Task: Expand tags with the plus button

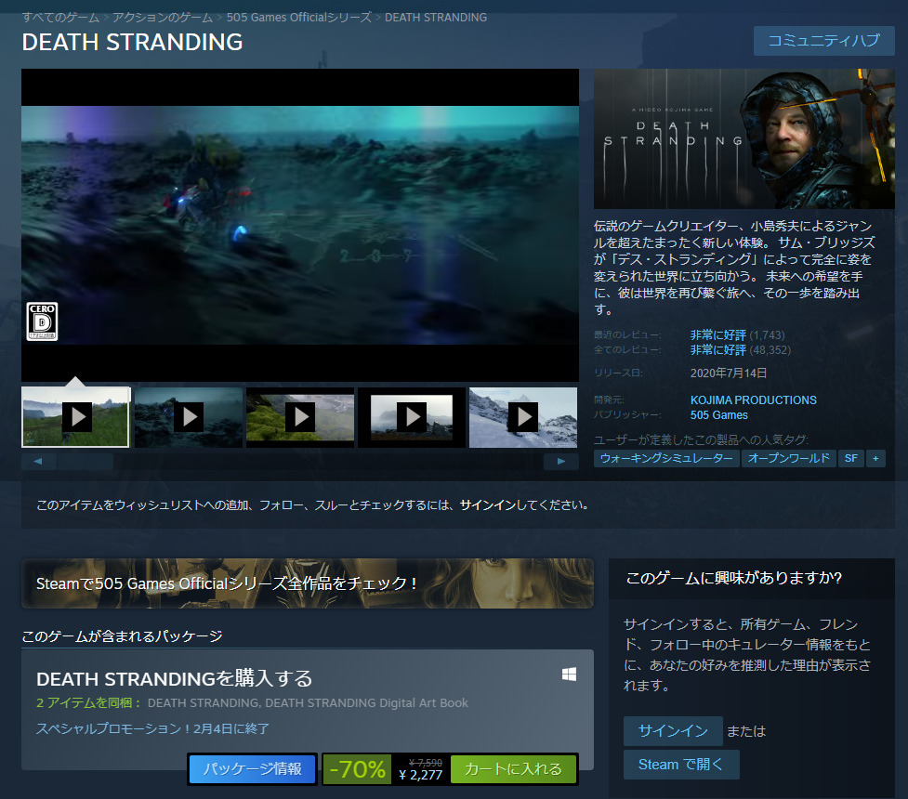Action: [875, 458]
